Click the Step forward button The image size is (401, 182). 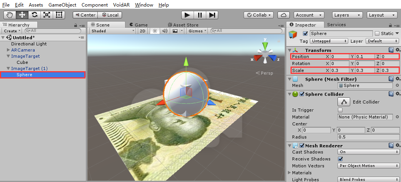tap(212, 15)
